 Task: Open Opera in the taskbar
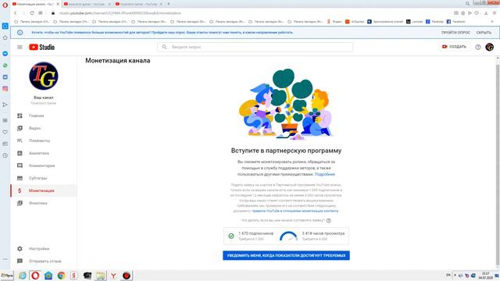pos(35,276)
